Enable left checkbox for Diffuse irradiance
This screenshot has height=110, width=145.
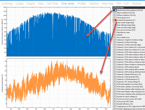[114, 15]
